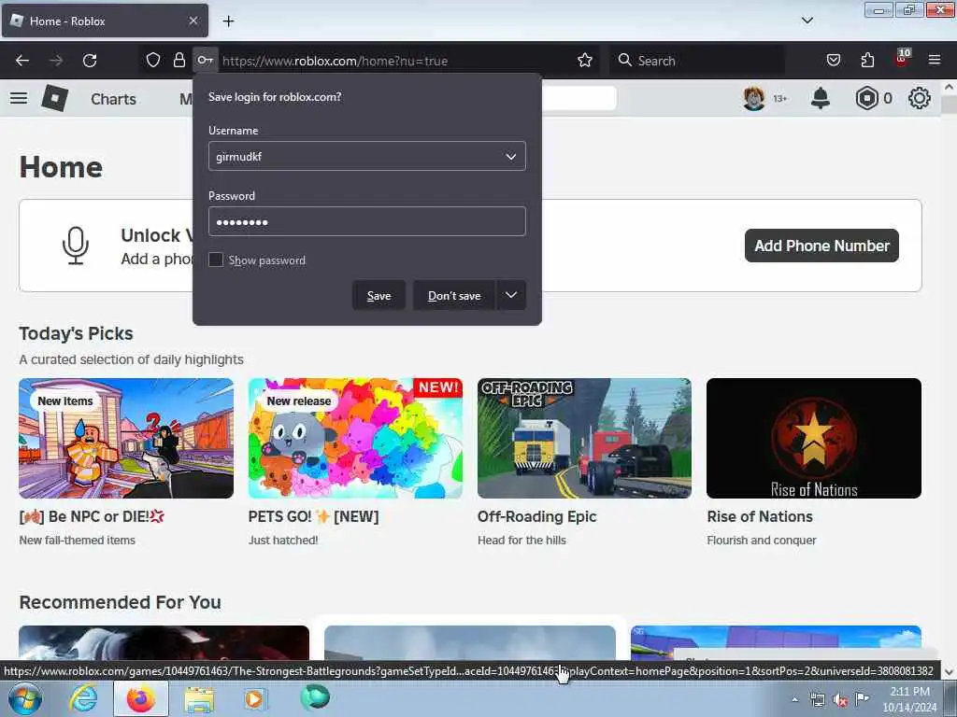The width and height of the screenshot is (957, 717).
Task: Open the Off-Roading Epic title link
Action: coord(537,516)
